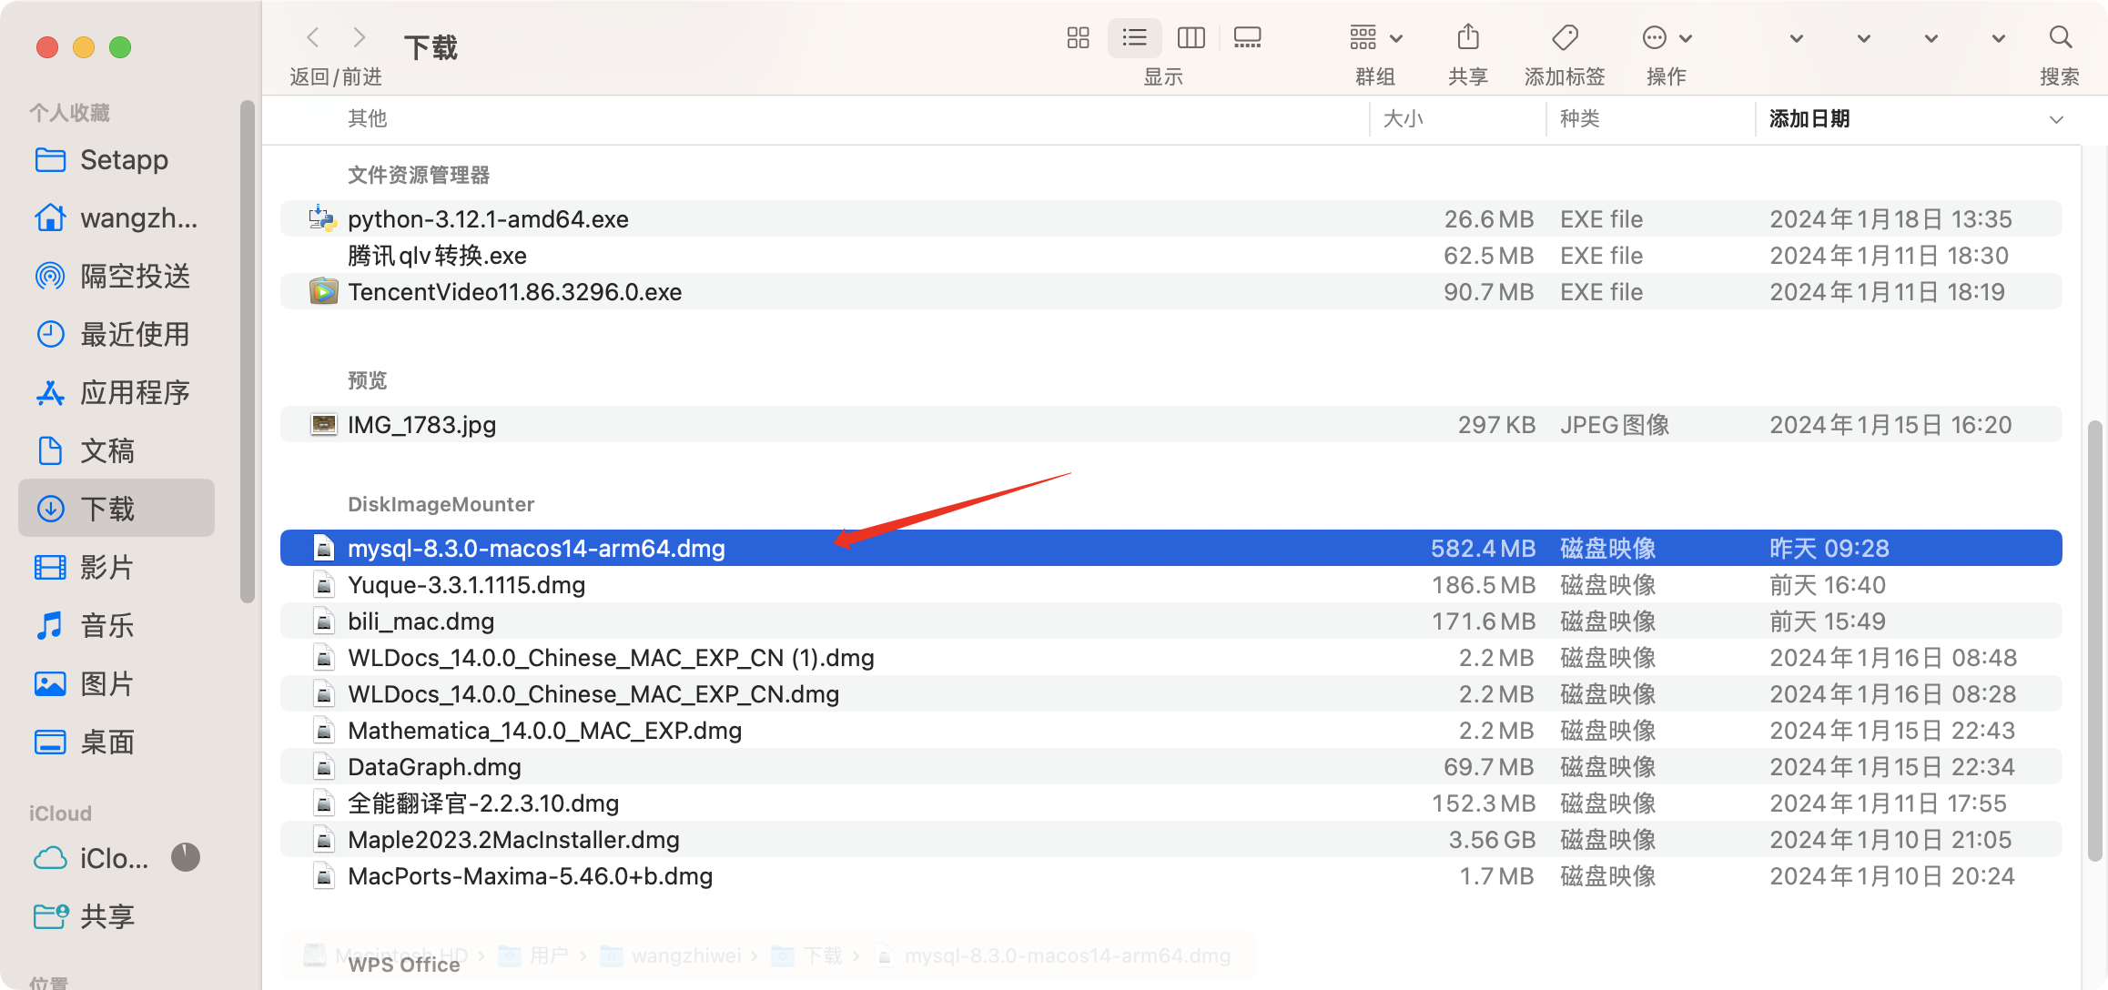Viewport: 2108px width, 990px height.
Task: Open second unlabeled toolbar dropdown chevron
Action: point(1864,39)
